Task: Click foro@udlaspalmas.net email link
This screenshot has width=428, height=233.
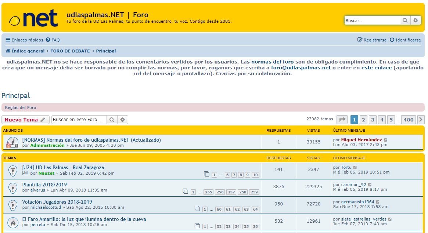Action: pos(301,68)
